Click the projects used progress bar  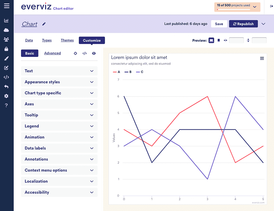click(233, 9)
